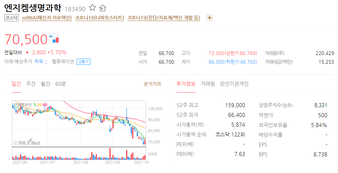Viewport: 338px width, 173px height.
Task: Click high price 73,300(상한가86,700)
Action: point(233,53)
